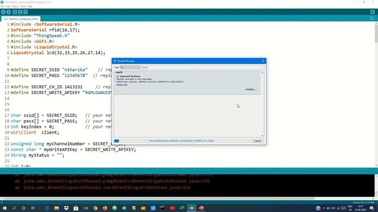Click the Cortana circle icon in taskbar
Screen dimensions: 378x212
pyautogui.click(x=24, y=208)
